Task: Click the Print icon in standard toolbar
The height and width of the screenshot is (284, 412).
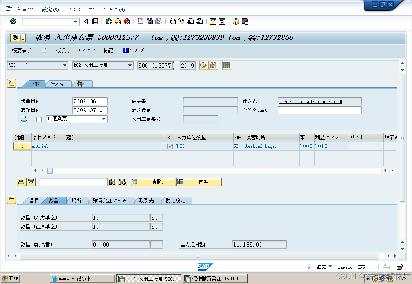Action: [141, 22]
